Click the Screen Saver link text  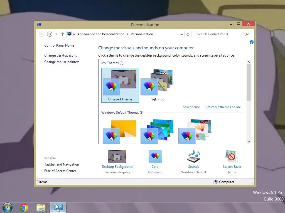coord(232,167)
